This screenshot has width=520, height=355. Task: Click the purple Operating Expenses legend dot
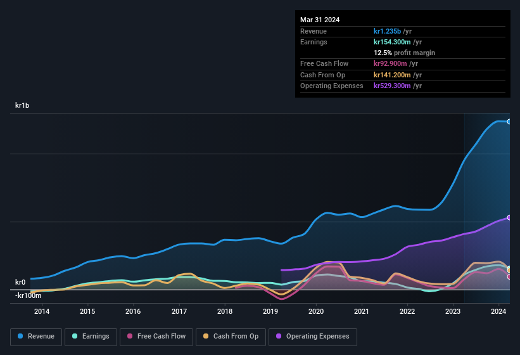coord(279,337)
